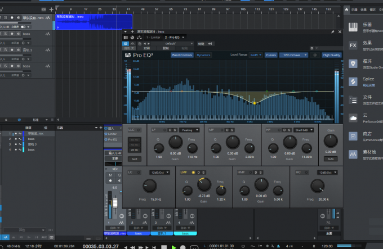
Task: Open the Level Range 24dB dropdown
Action: click(x=256, y=55)
